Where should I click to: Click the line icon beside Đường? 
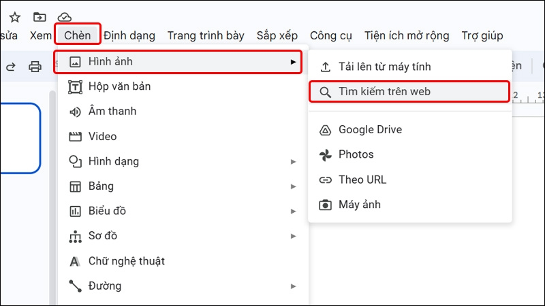coord(75,286)
